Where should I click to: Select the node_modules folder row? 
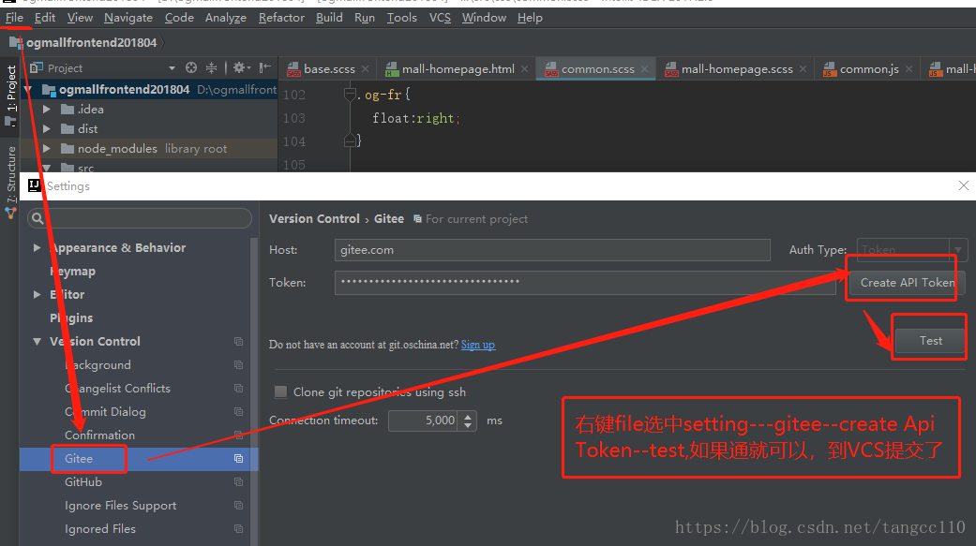tap(149, 149)
